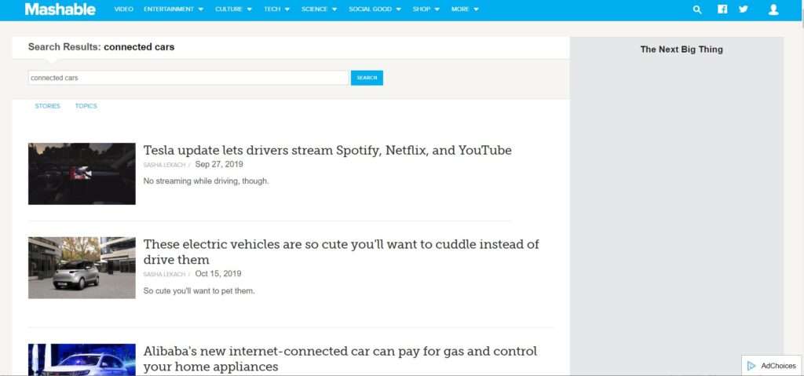The width and height of the screenshot is (804, 376).
Task: Open Mashable's Facebook page icon
Action: pyautogui.click(x=722, y=9)
